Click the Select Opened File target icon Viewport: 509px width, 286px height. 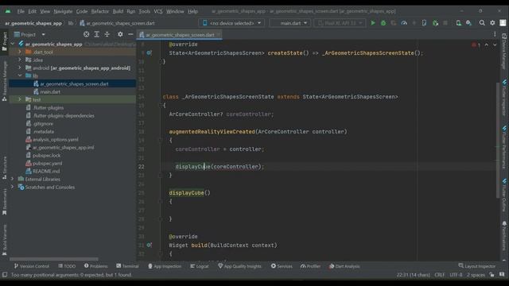point(86,34)
